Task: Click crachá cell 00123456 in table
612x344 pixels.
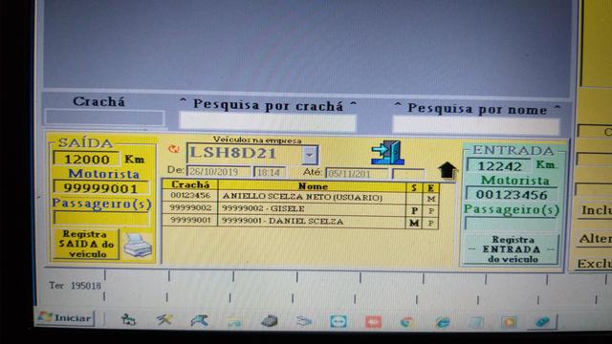Action: pyautogui.click(x=190, y=195)
